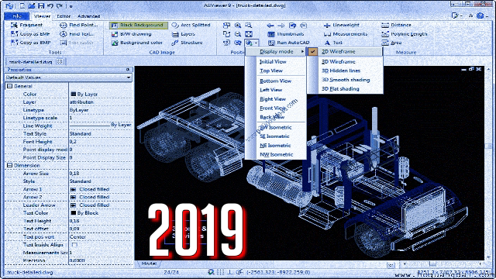Toggle Black Background option
The image size is (496, 279).
(x=138, y=25)
